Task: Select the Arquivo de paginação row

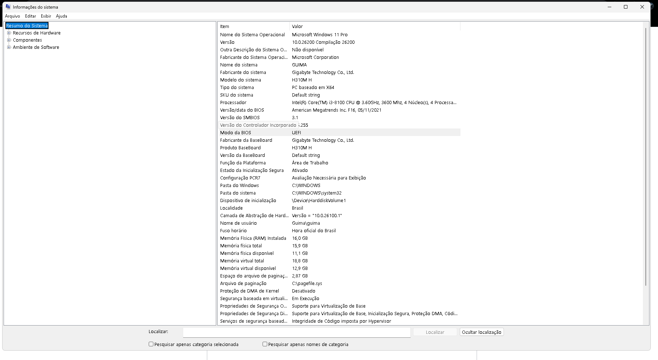Action: pyautogui.click(x=339, y=284)
